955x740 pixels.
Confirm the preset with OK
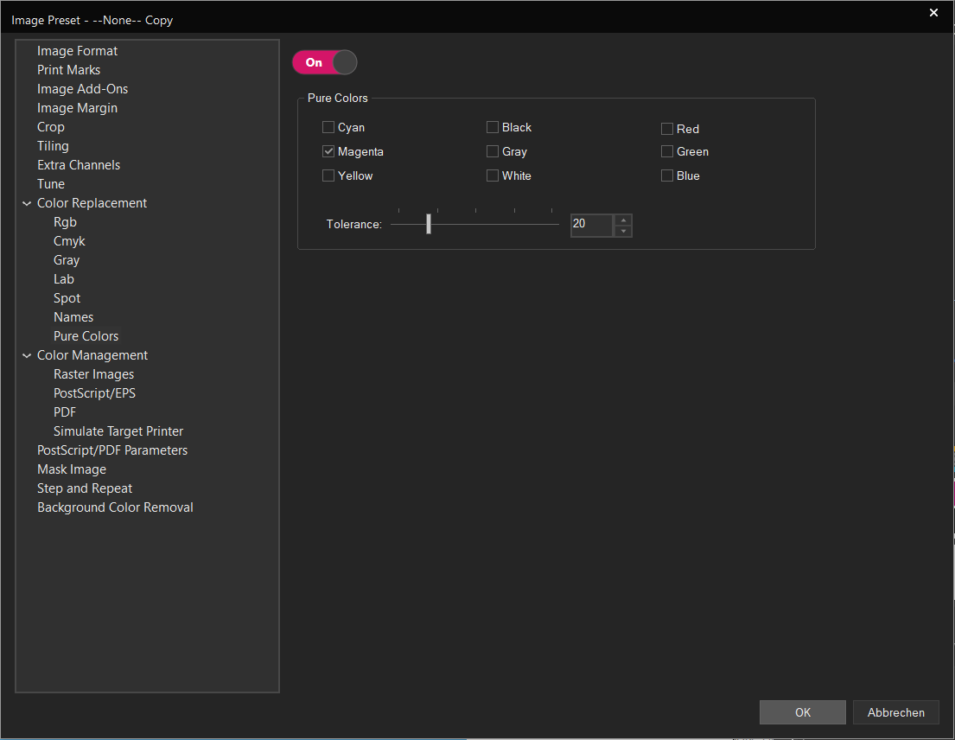coord(802,712)
